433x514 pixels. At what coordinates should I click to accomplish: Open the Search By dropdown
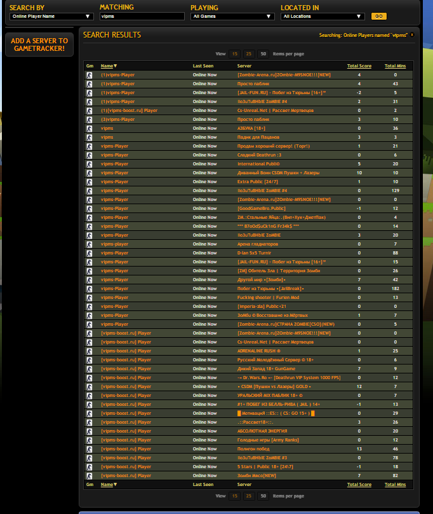51,17
